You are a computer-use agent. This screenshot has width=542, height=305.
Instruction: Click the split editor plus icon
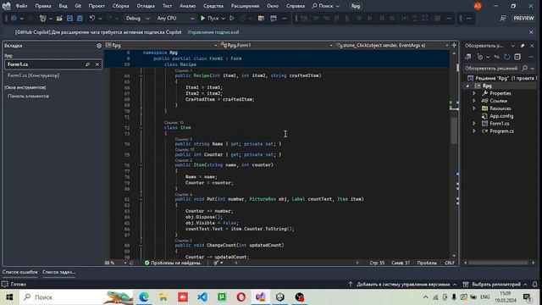point(454,45)
